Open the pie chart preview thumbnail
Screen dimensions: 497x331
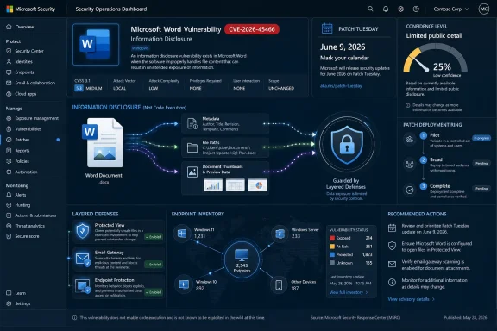click(x=257, y=185)
